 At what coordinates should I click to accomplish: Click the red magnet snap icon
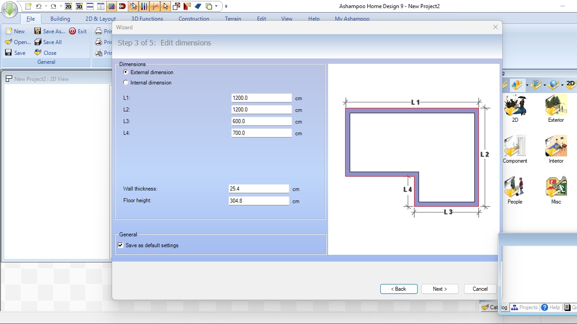(x=122, y=6)
